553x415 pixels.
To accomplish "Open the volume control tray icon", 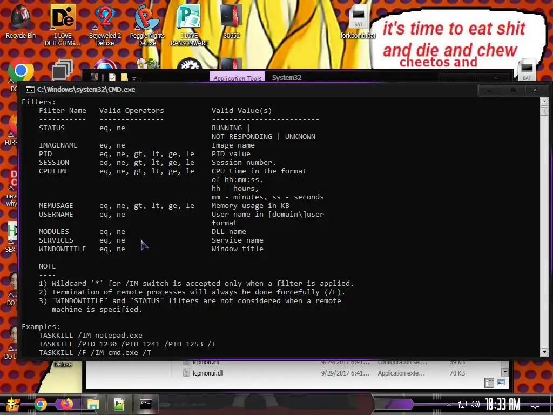I will coord(475,404).
